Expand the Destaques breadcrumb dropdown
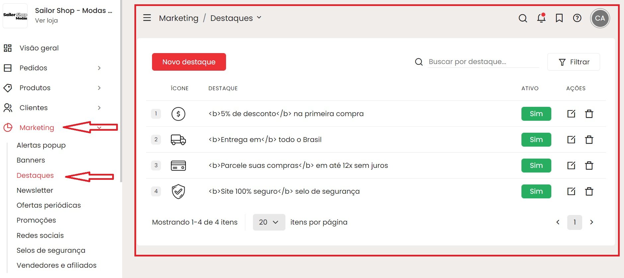This screenshot has height=278, width=624. click(259, 18)
